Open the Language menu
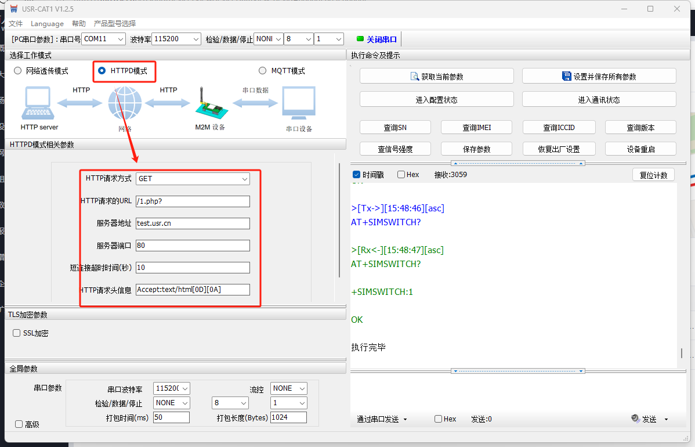The image size is (695, 447). (47, 24)
